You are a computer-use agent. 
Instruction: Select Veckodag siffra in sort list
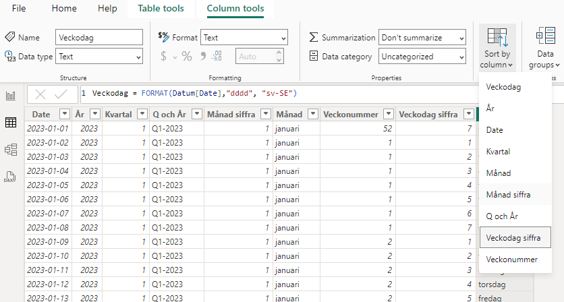(515, 237)
